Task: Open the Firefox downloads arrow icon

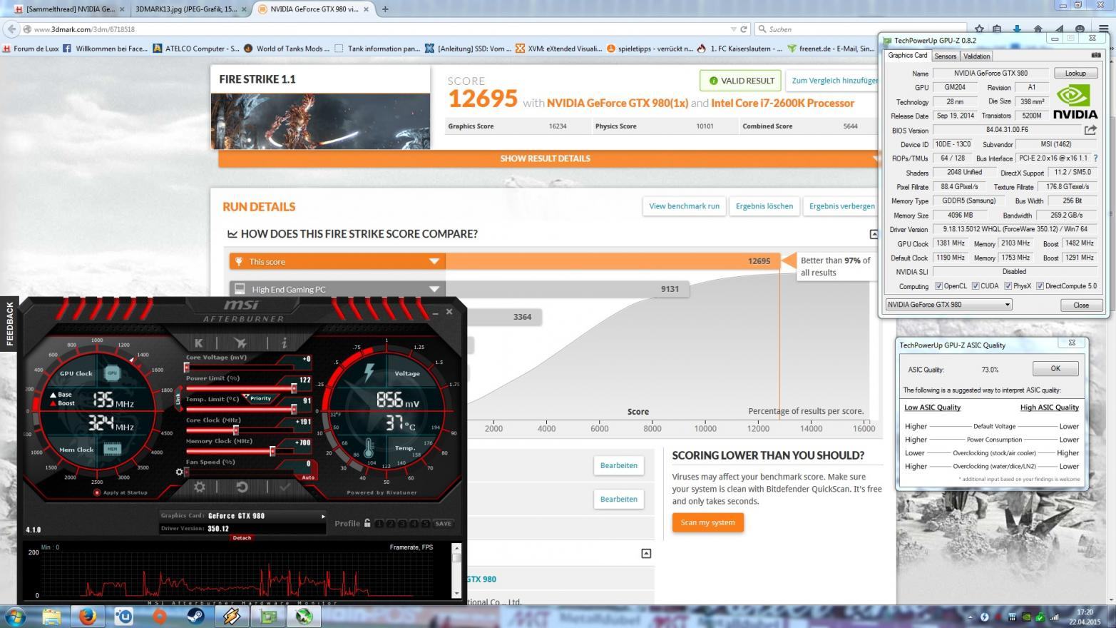Action: [1017, 29]
